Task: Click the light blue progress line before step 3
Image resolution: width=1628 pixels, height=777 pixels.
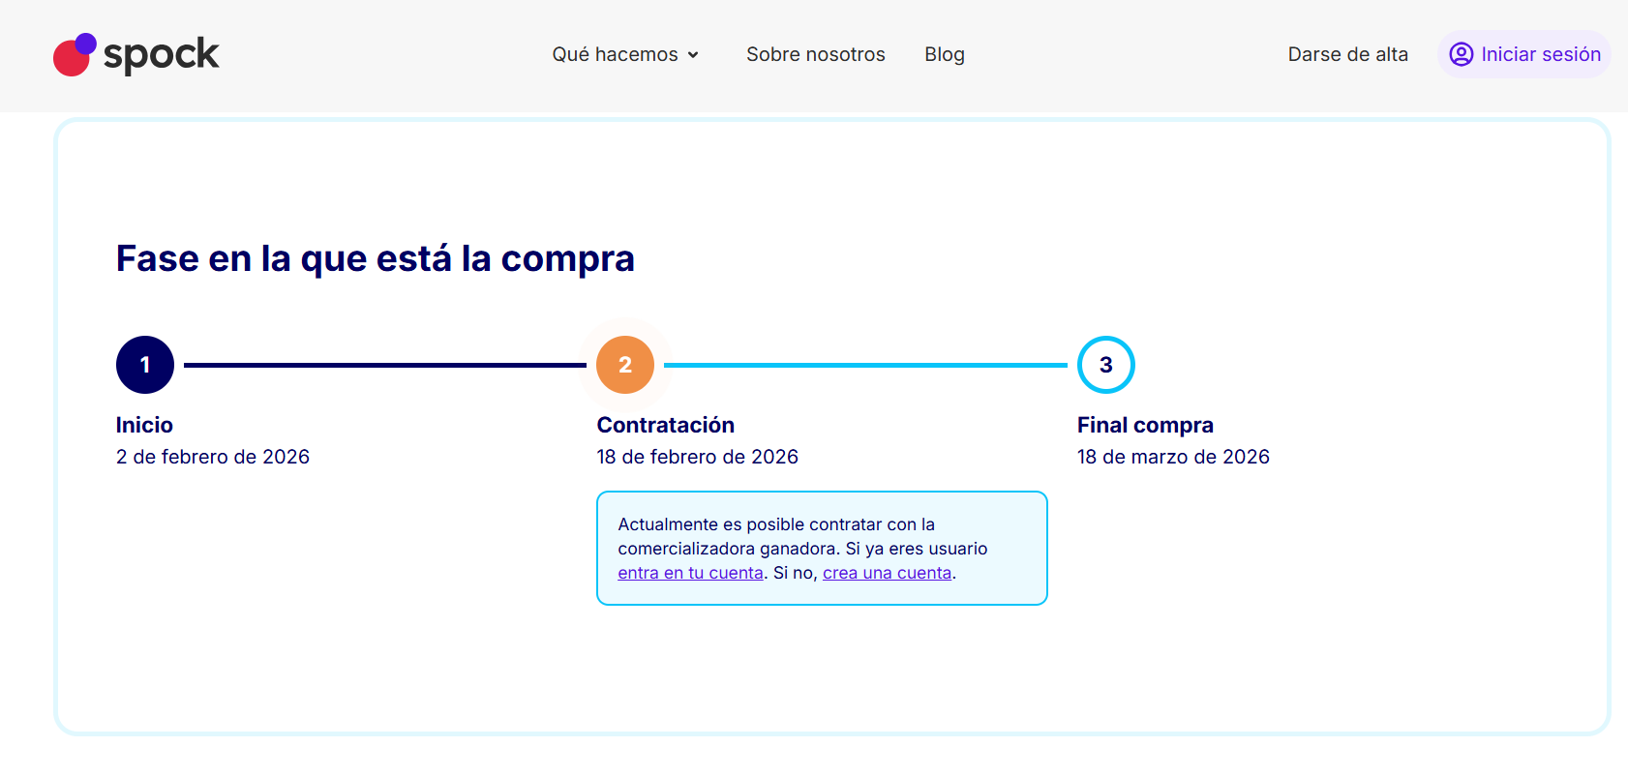Action: [x=864, y=365]
